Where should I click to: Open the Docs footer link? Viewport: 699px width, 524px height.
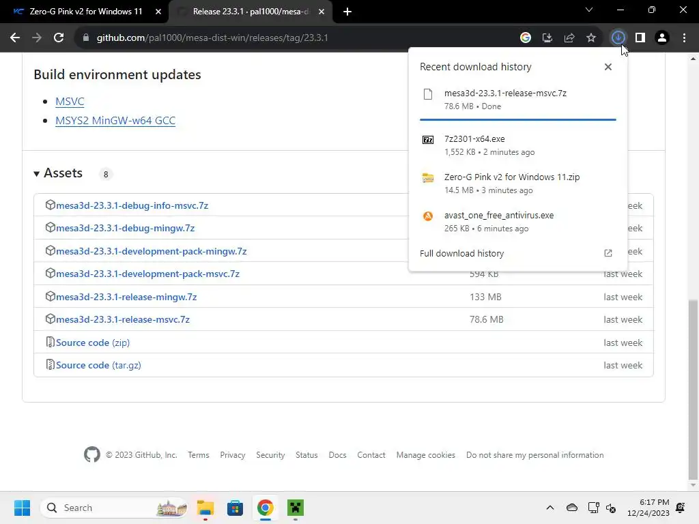(337, 455)
